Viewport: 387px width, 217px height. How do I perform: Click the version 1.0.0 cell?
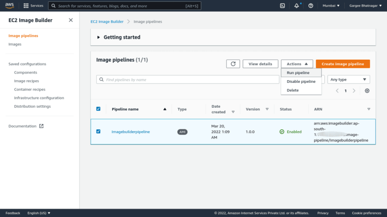(250, 132)
